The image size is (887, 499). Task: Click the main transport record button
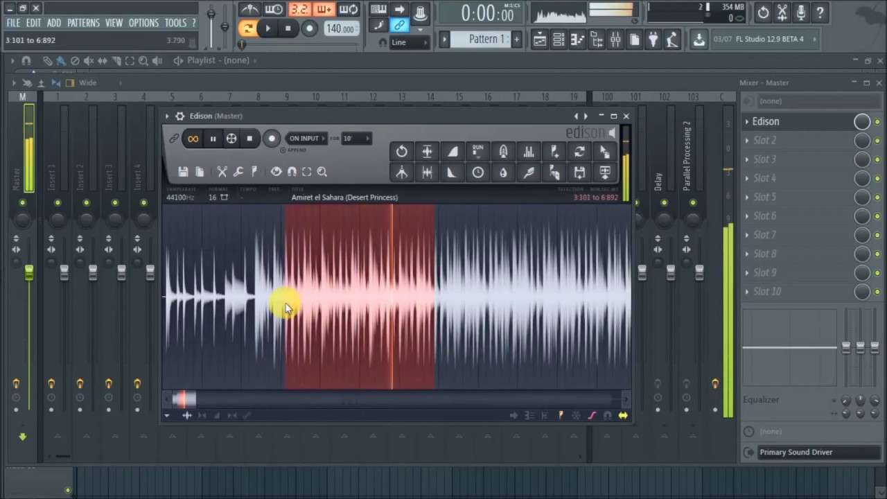tap(310, 28)
